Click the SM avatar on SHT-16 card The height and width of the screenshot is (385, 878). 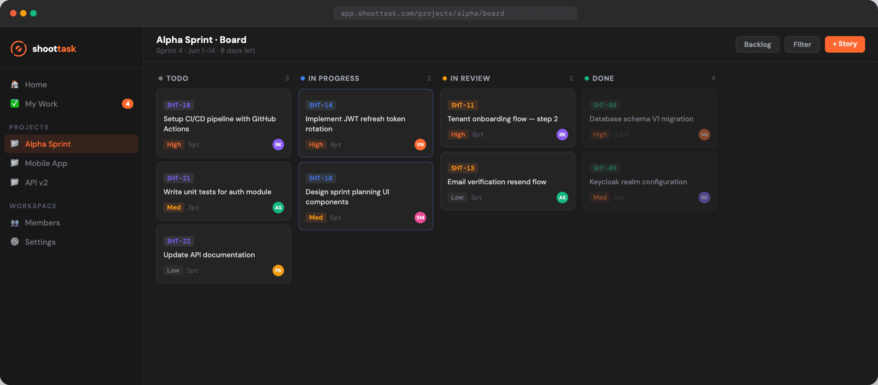pyautogui.click(x=420, y=218)
